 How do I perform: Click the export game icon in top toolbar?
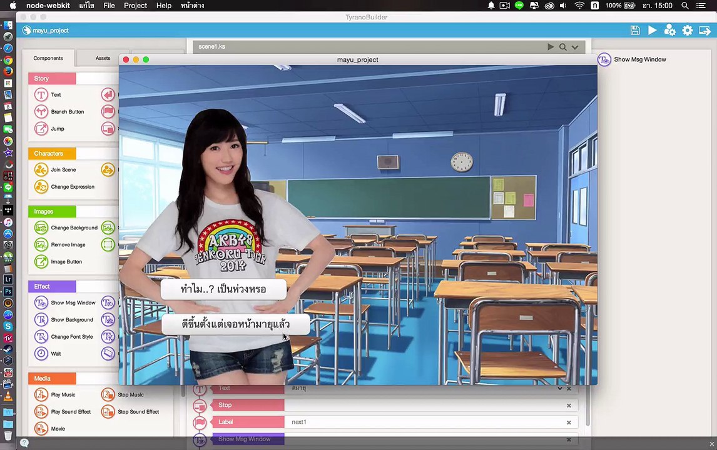(x=704, y=31)
